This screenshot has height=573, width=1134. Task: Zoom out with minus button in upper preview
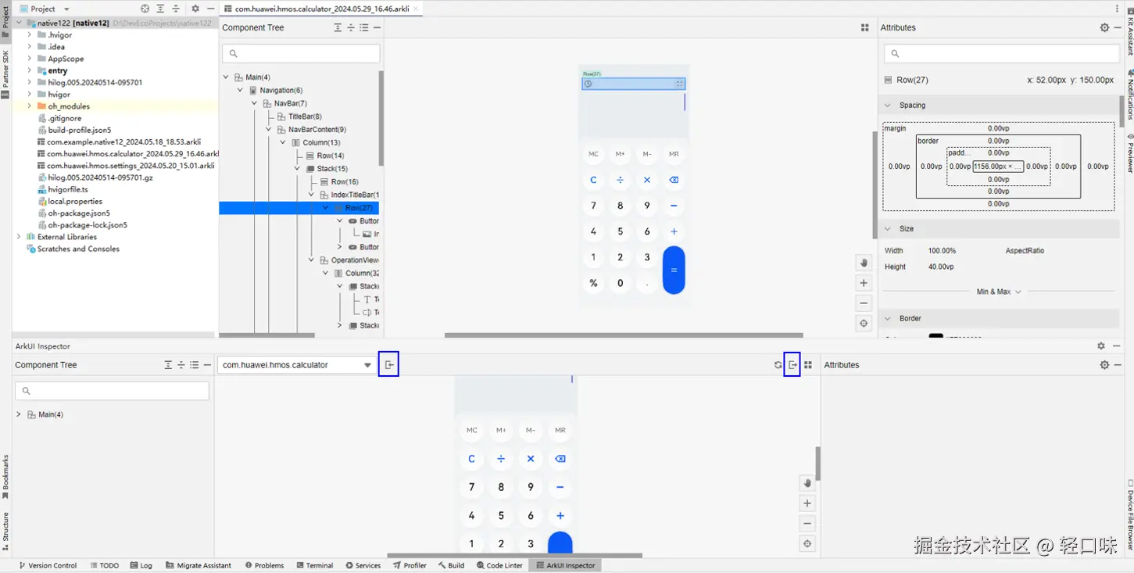tap(864, 303)
